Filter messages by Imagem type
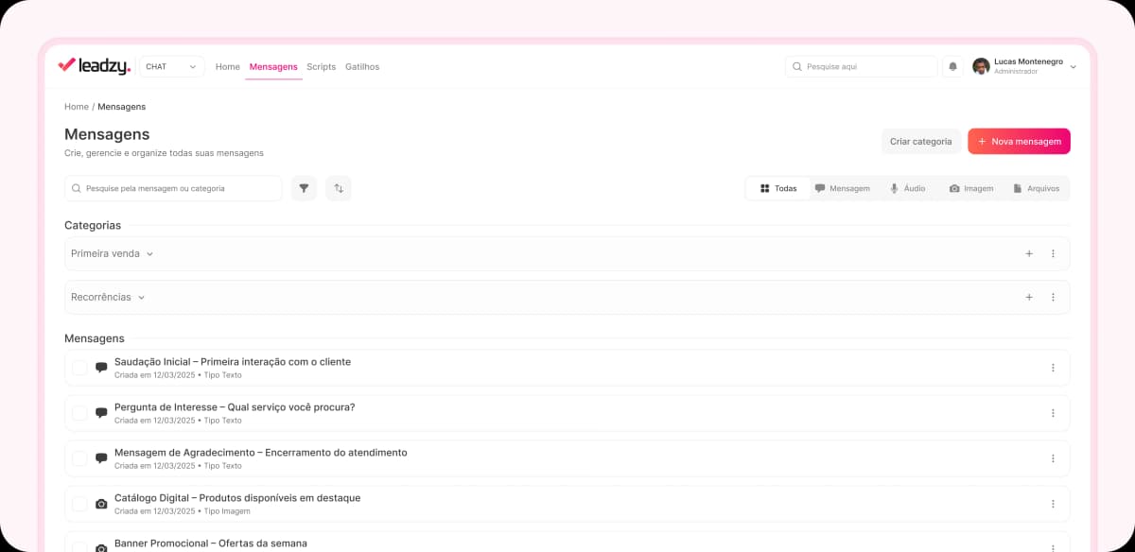1135x552 pixels. point(971,188)
